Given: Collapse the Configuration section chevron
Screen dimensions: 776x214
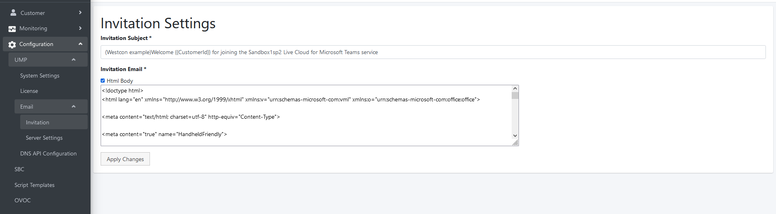Looking at the screenshot, I should pos(80,44).
